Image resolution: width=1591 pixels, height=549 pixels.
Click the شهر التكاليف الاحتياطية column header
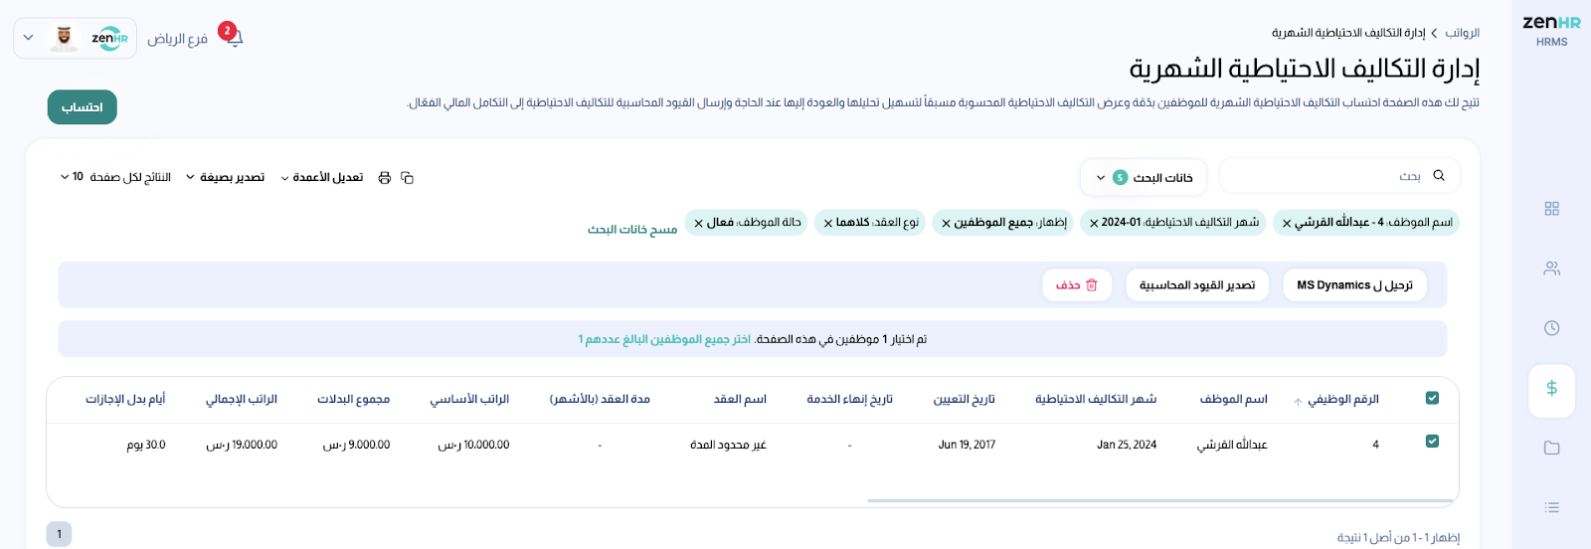pyautogui.click(x=1096, y=399)
